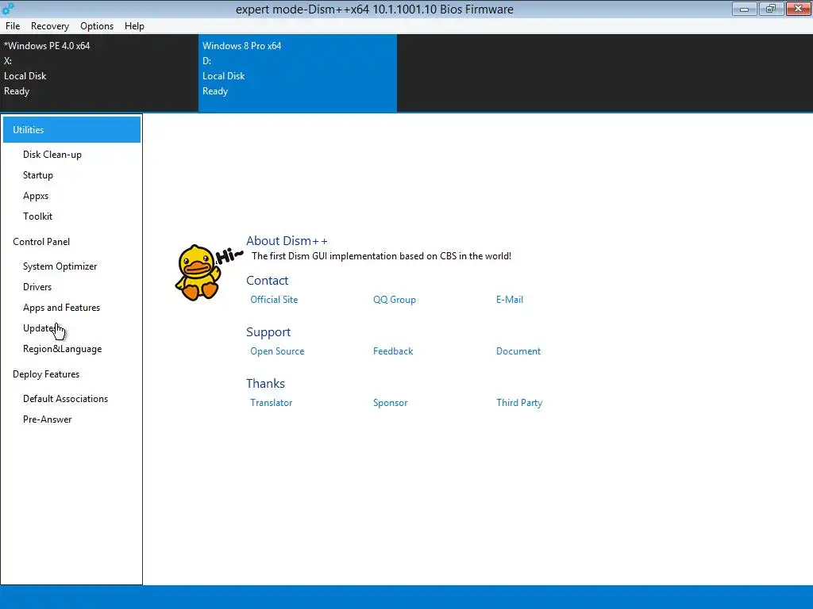Open the Open Source link
The image size is (813, 609).
click(x=277, y=351)
